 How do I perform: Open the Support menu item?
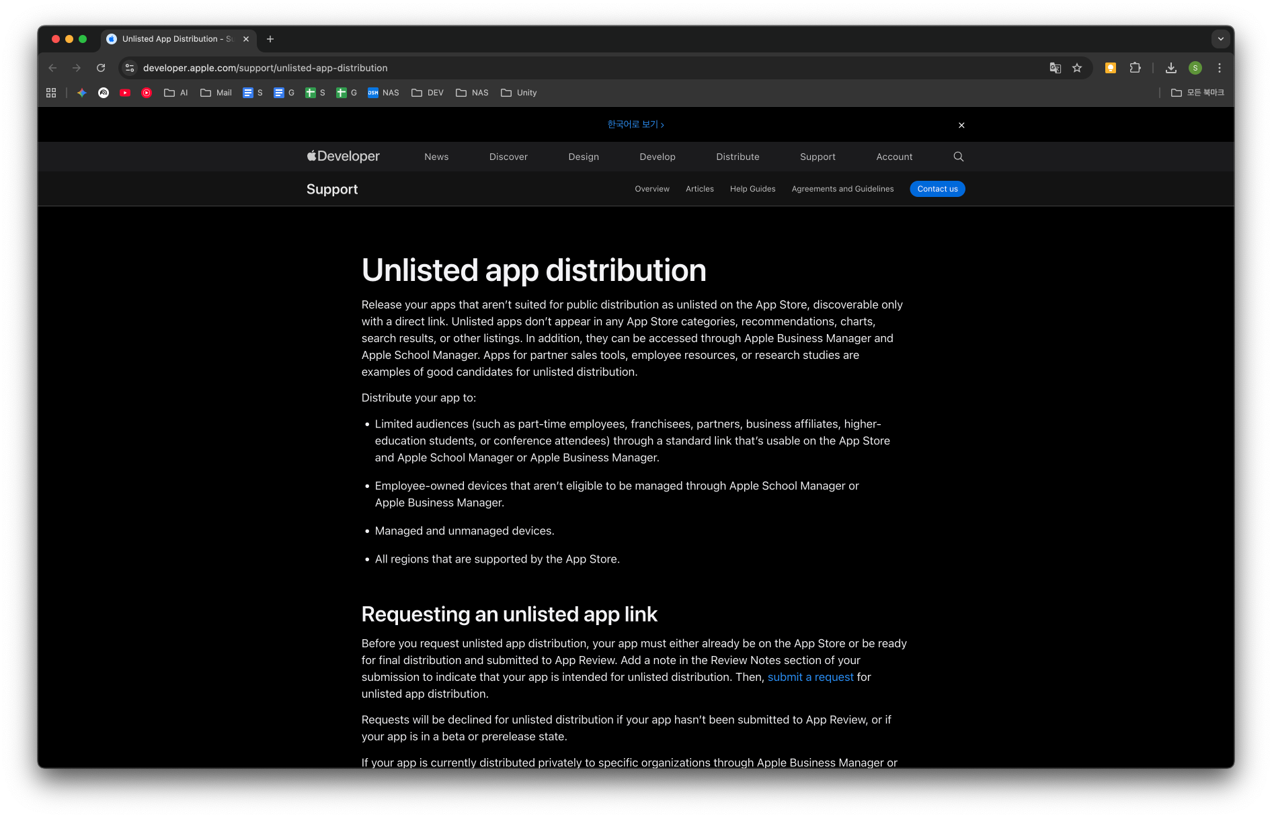point(818,157)
